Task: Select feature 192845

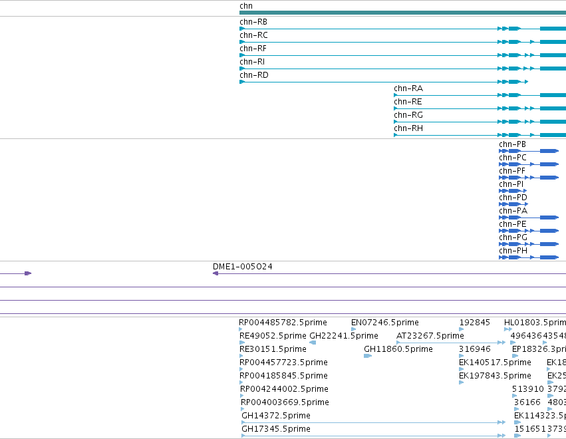Action: (x=474, y=323)
